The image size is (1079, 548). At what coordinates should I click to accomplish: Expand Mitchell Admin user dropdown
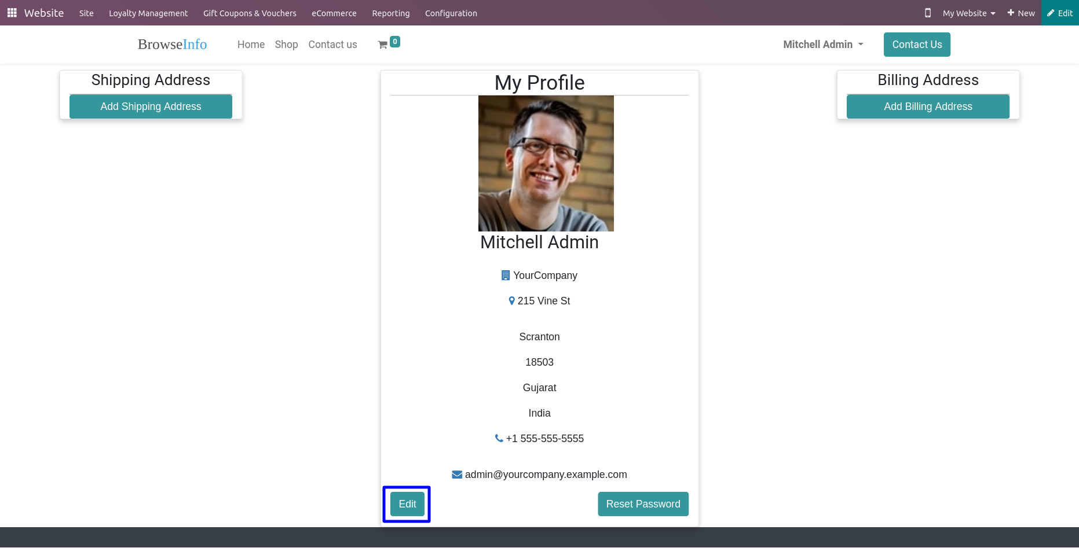point(823,45)
